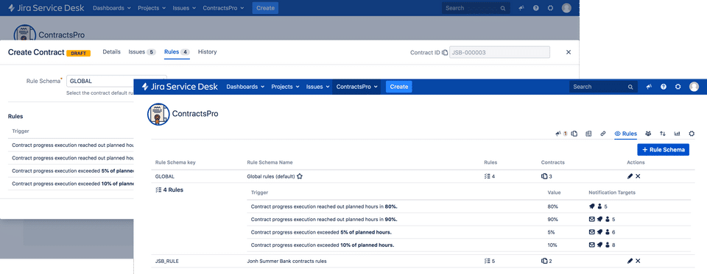Open the link icon in ContractsPro toolbar
707x274 pixels.
603,133
